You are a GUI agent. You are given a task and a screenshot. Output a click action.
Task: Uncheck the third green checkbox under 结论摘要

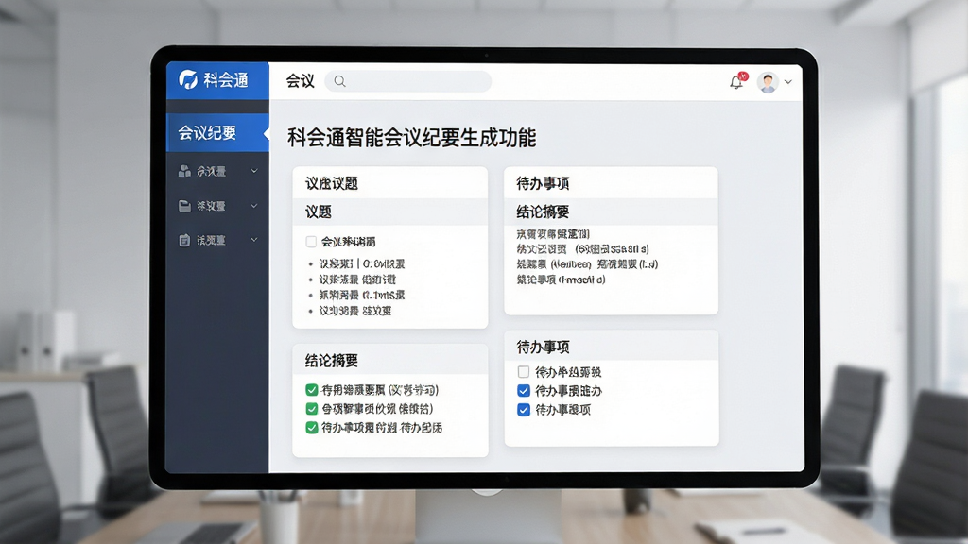(x=312, y=428)
